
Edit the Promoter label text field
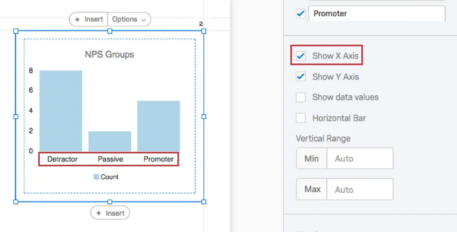coord(376,13)
